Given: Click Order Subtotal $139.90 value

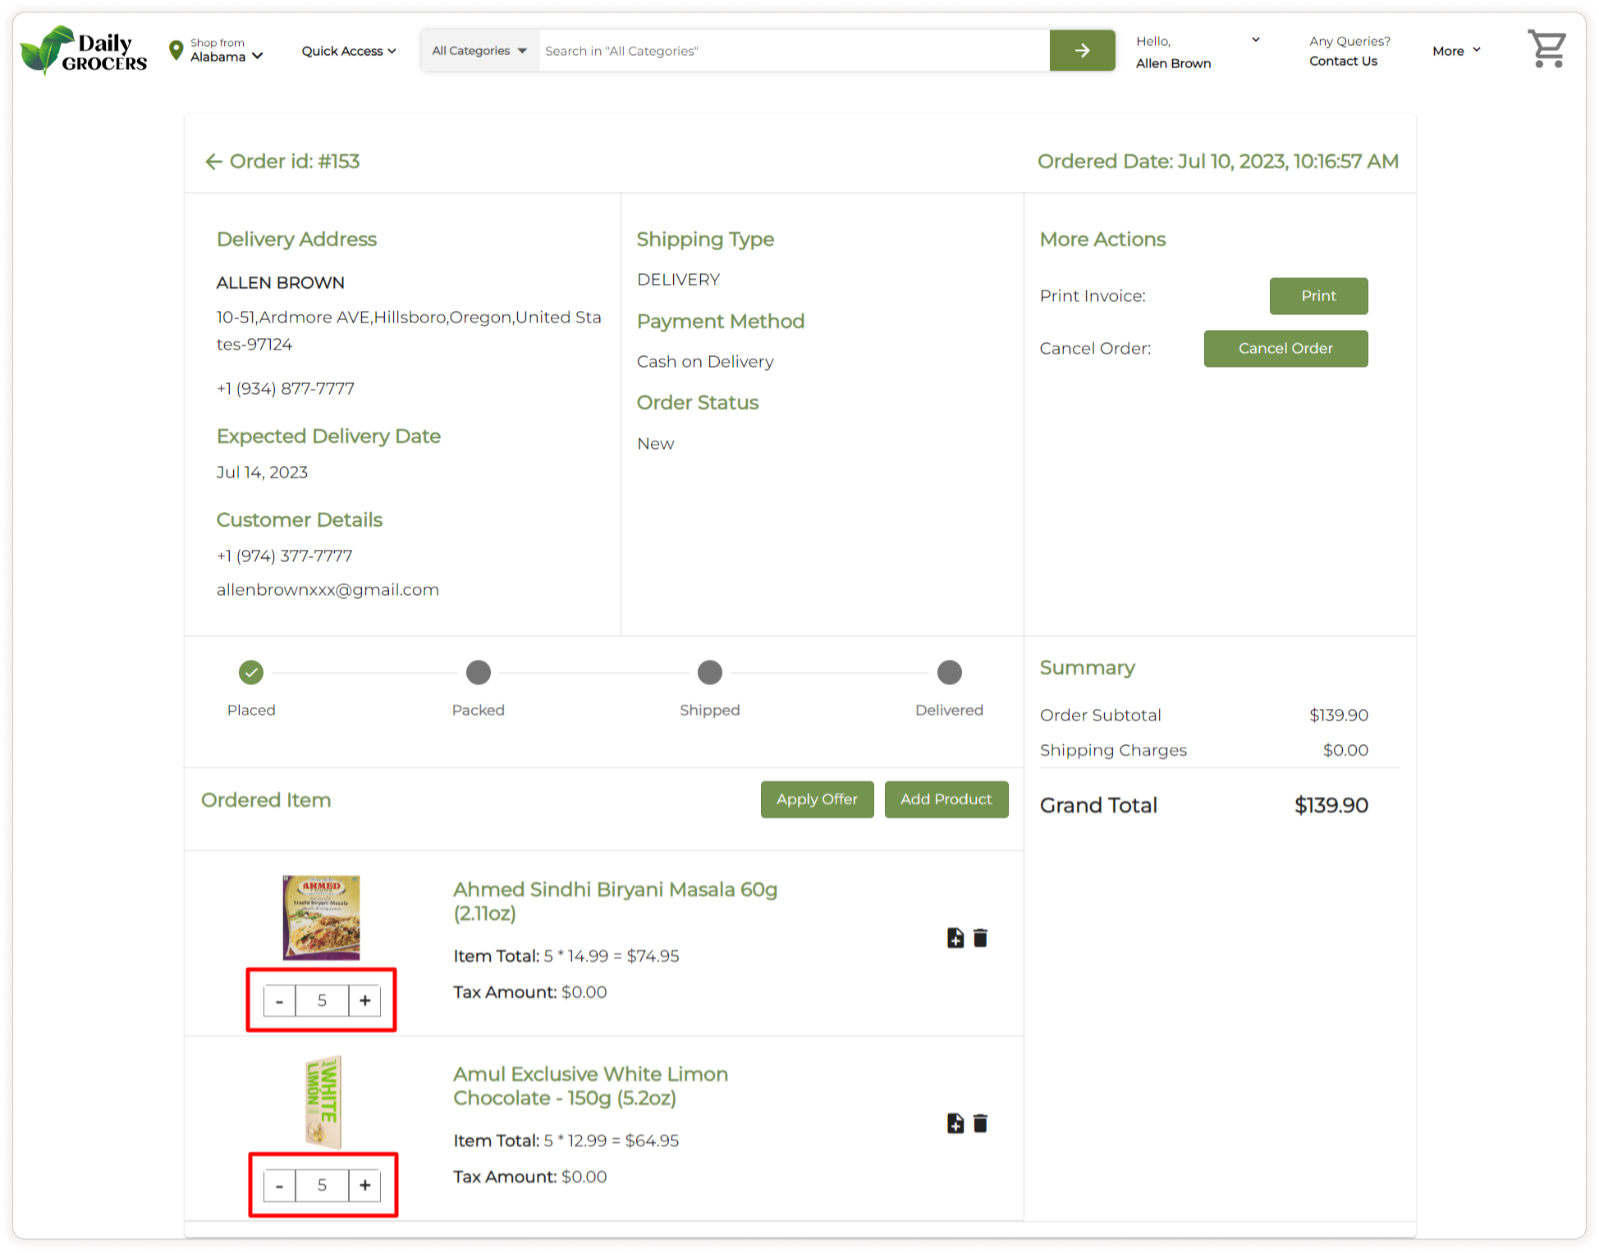Looking at the screenshot, I should coord(1338,716).
